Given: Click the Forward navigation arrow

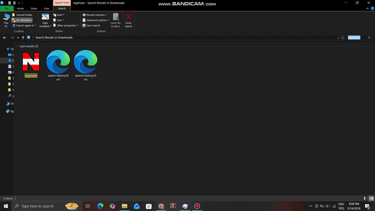Looking at the screenshot, I should 12,38.
